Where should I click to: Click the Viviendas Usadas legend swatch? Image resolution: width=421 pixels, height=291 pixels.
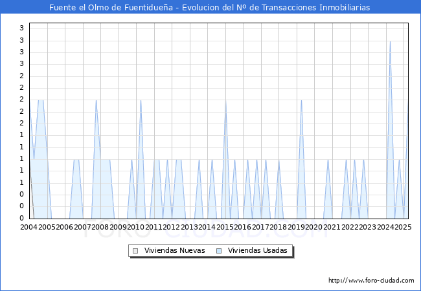click(x=219, y=251)
